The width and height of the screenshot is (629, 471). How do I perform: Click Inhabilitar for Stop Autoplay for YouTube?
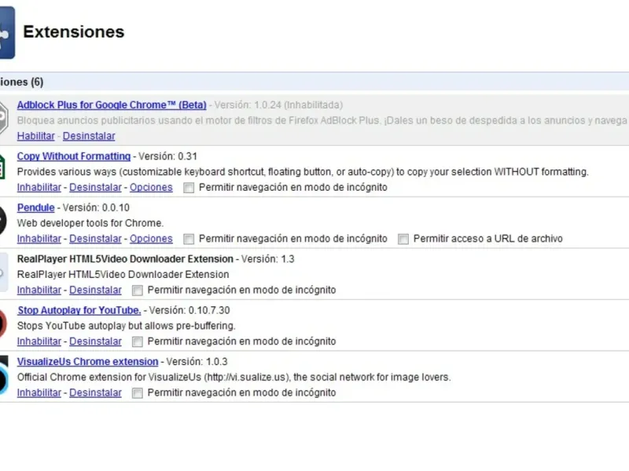coord(39,341)
